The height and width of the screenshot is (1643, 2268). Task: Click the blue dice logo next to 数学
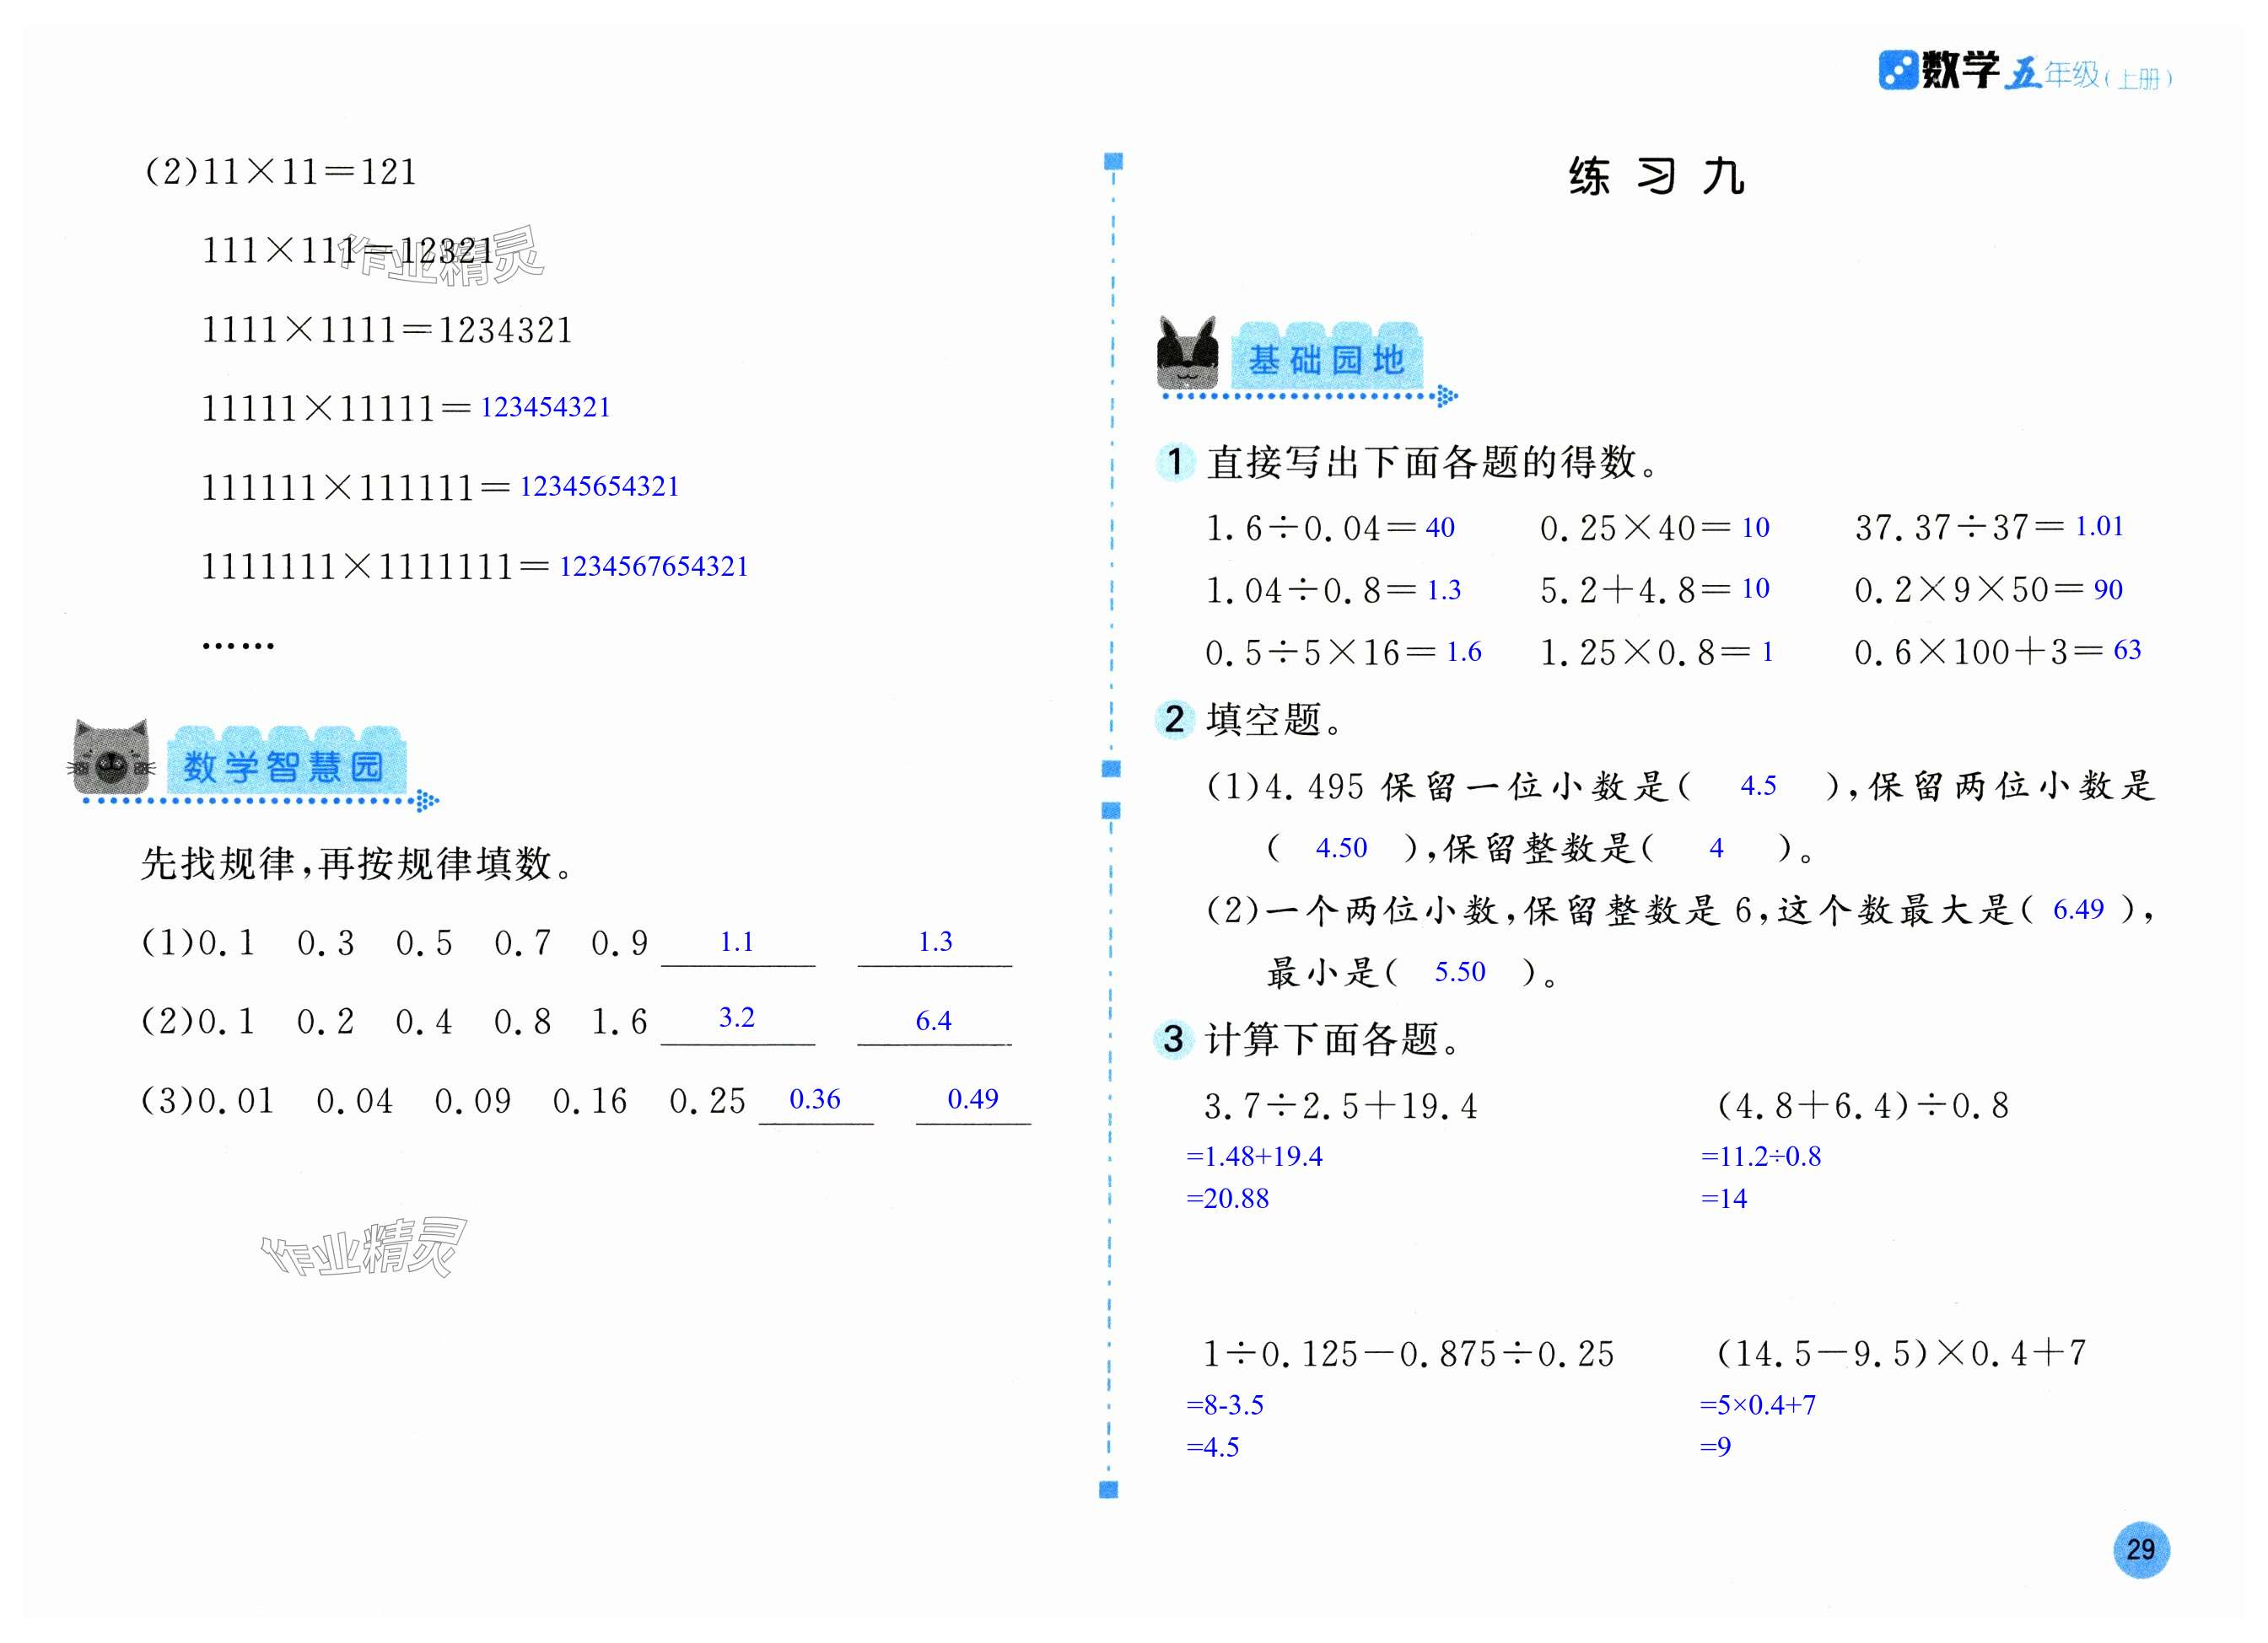pos(1898,70)
